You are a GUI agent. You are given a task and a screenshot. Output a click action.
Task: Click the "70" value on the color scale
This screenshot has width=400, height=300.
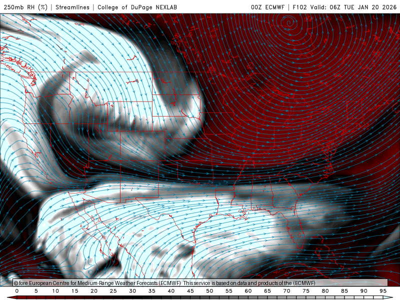[286, 291]
